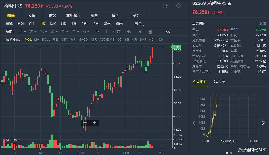Enable the CCI indicator
The width and height of the screenshot is (269, 155).
pyautogui.click(x=120, y=40)
